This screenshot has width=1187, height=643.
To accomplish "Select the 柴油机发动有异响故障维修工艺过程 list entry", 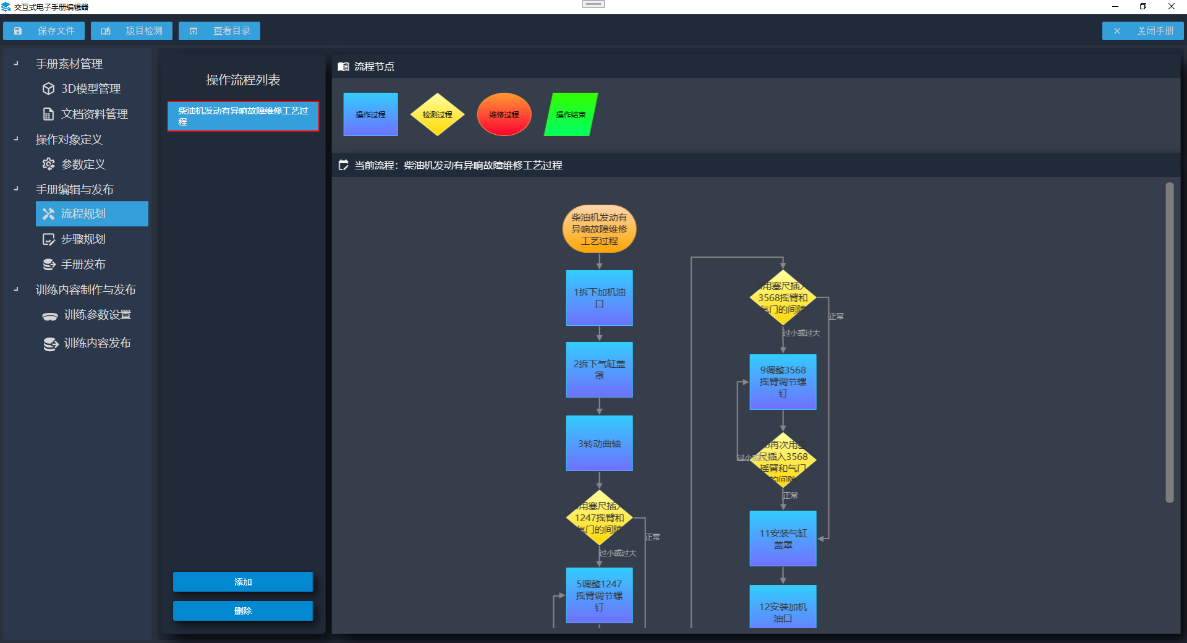I will click(243, 116).
